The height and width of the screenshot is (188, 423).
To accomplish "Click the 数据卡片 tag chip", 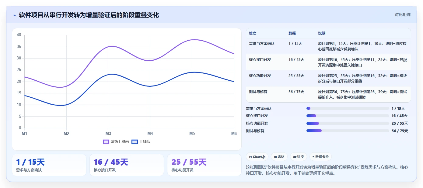I will [x=320, y=157].
